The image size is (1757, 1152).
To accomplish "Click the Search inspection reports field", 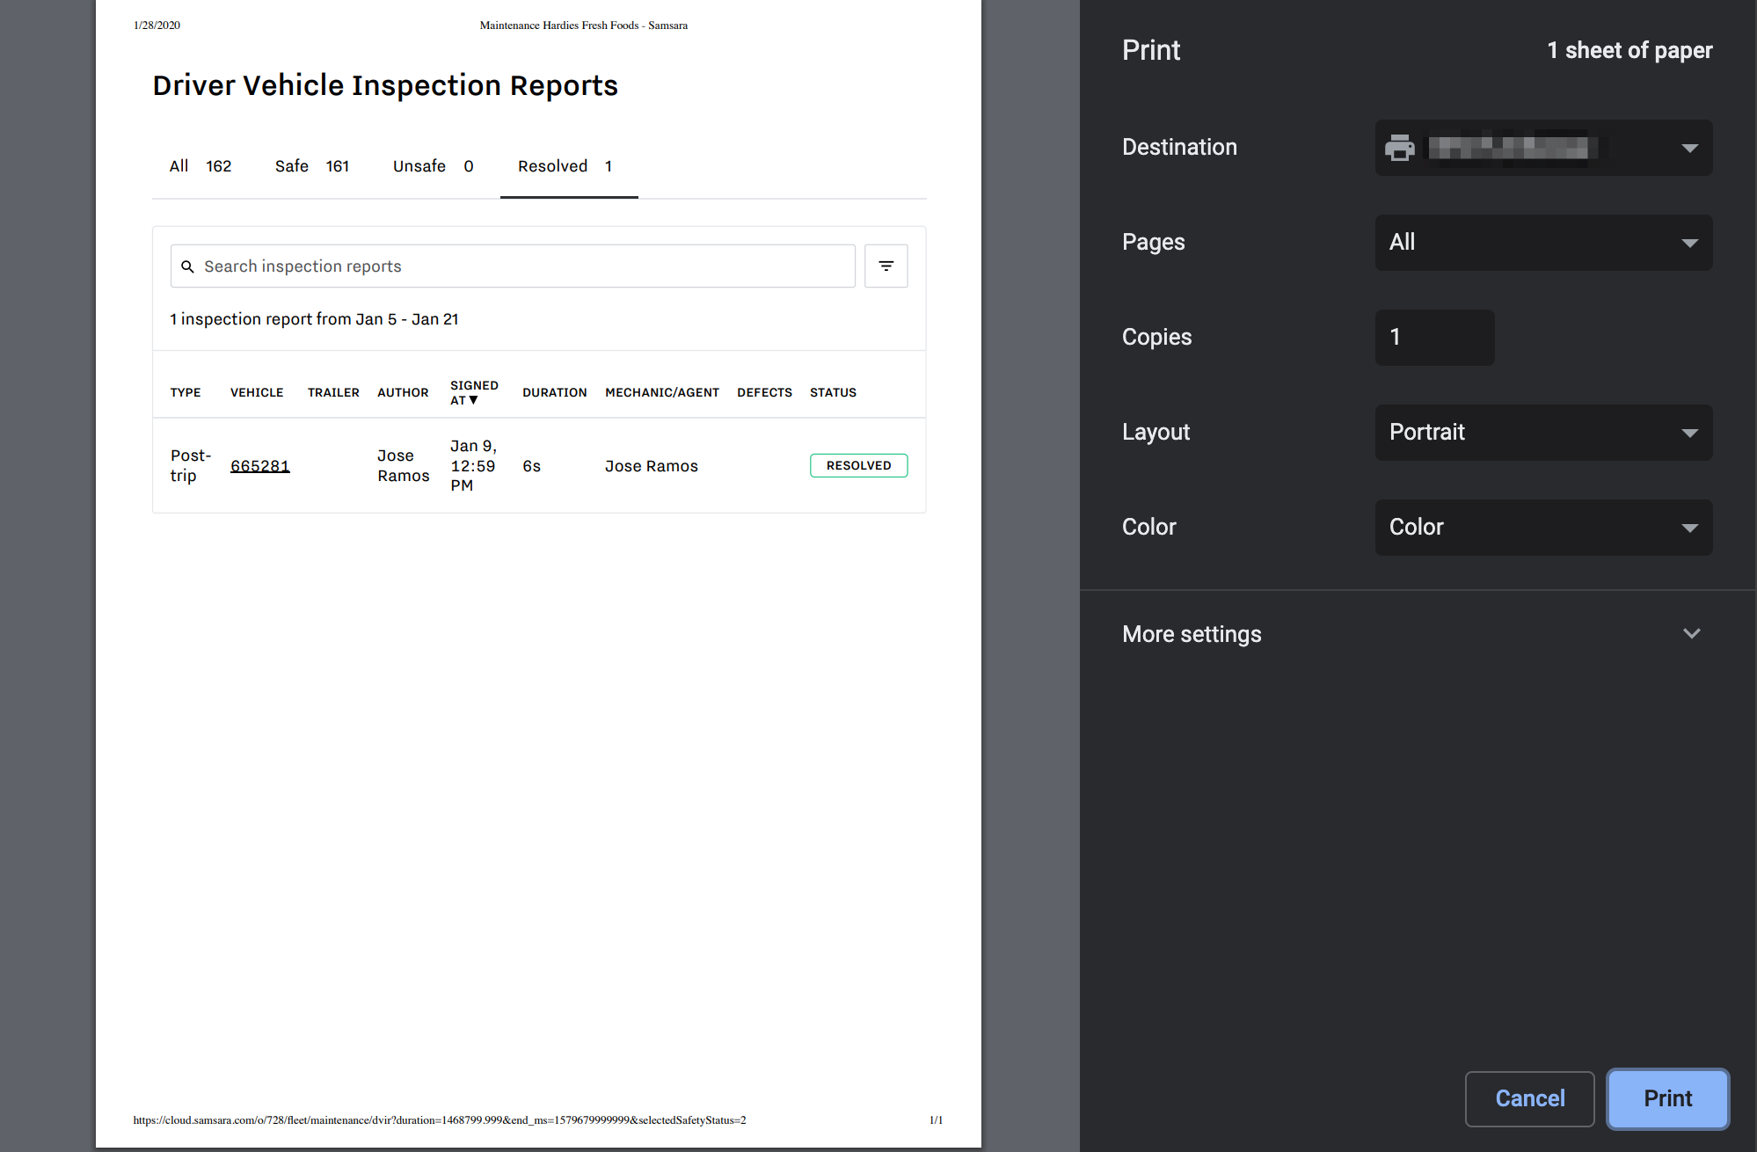I will [x=513, y=266].
